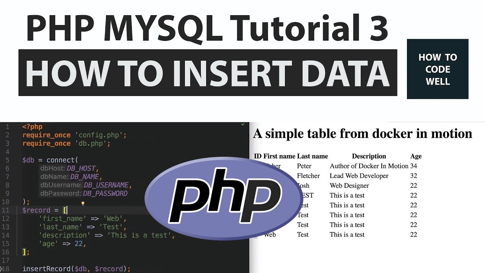Click the DB_PASSWORD constant
This screenshot has height=273, width=485.
click(105, 194)
